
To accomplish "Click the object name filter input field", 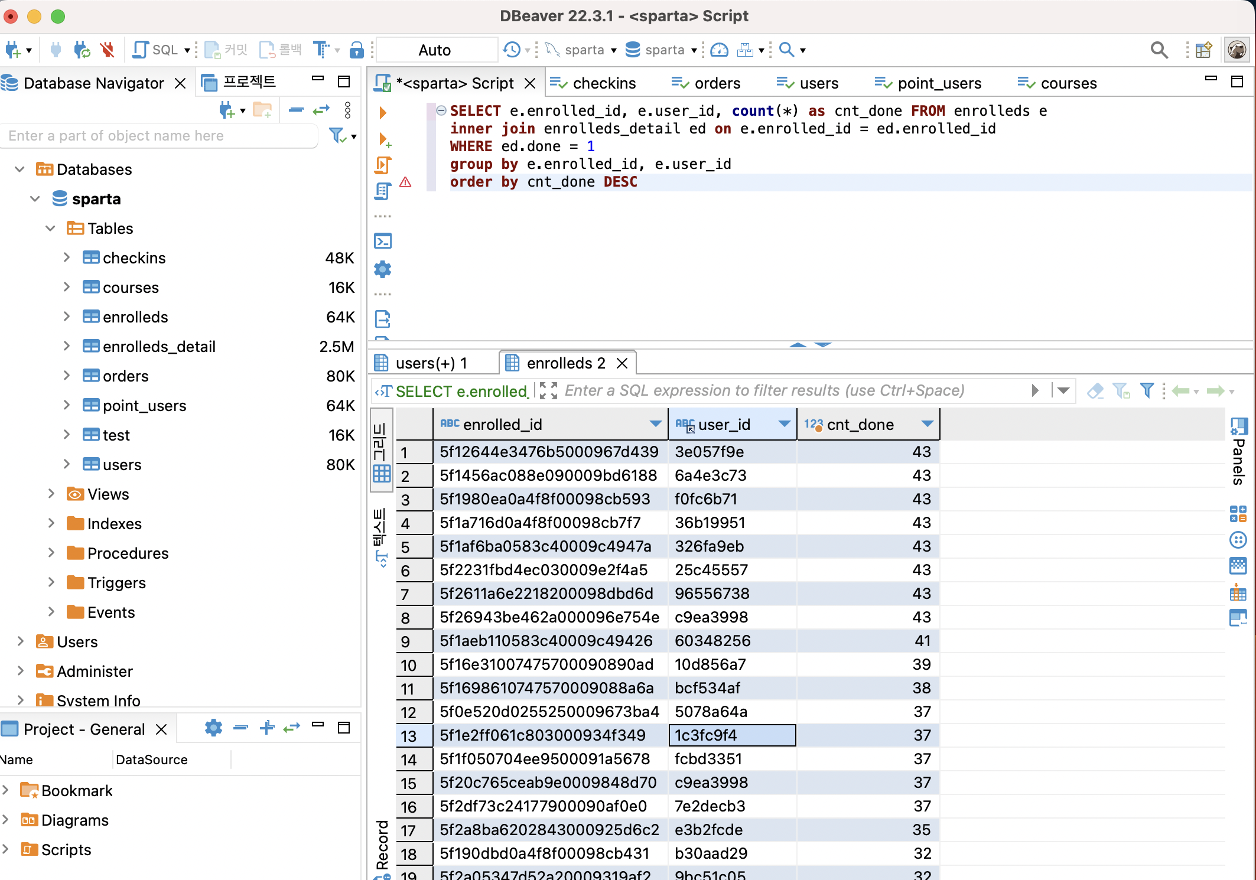I will click(160, 136).
